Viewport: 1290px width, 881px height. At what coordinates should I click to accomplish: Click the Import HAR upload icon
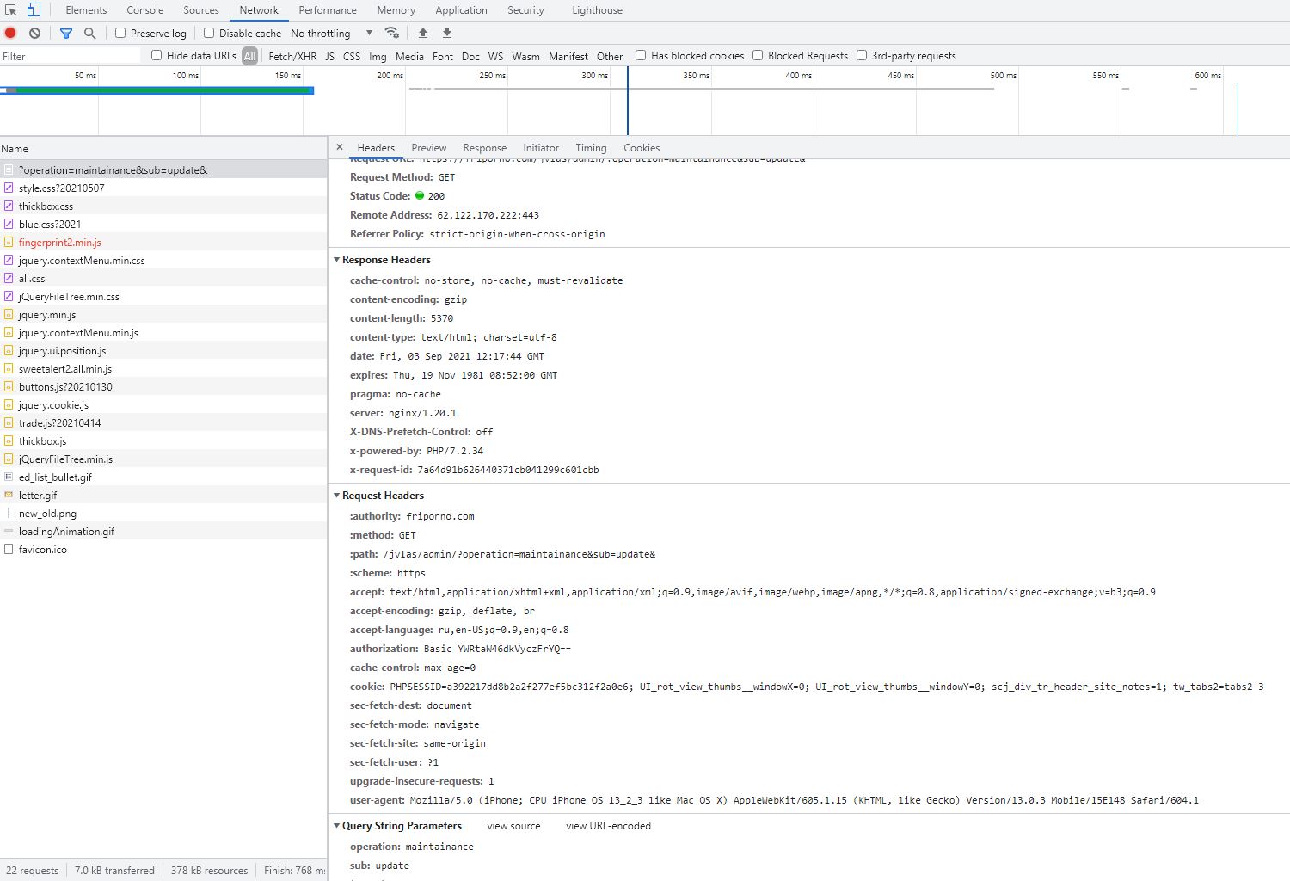coord(423,33)
